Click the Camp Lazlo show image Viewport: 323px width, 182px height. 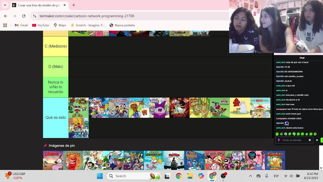pyautogui.click(x=200, y=108)
